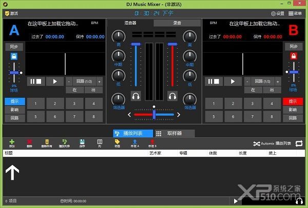Trigger pad 6 on deck A

coord(55,117)
